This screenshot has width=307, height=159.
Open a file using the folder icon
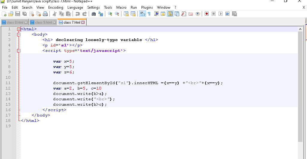(x=10, y=14)
